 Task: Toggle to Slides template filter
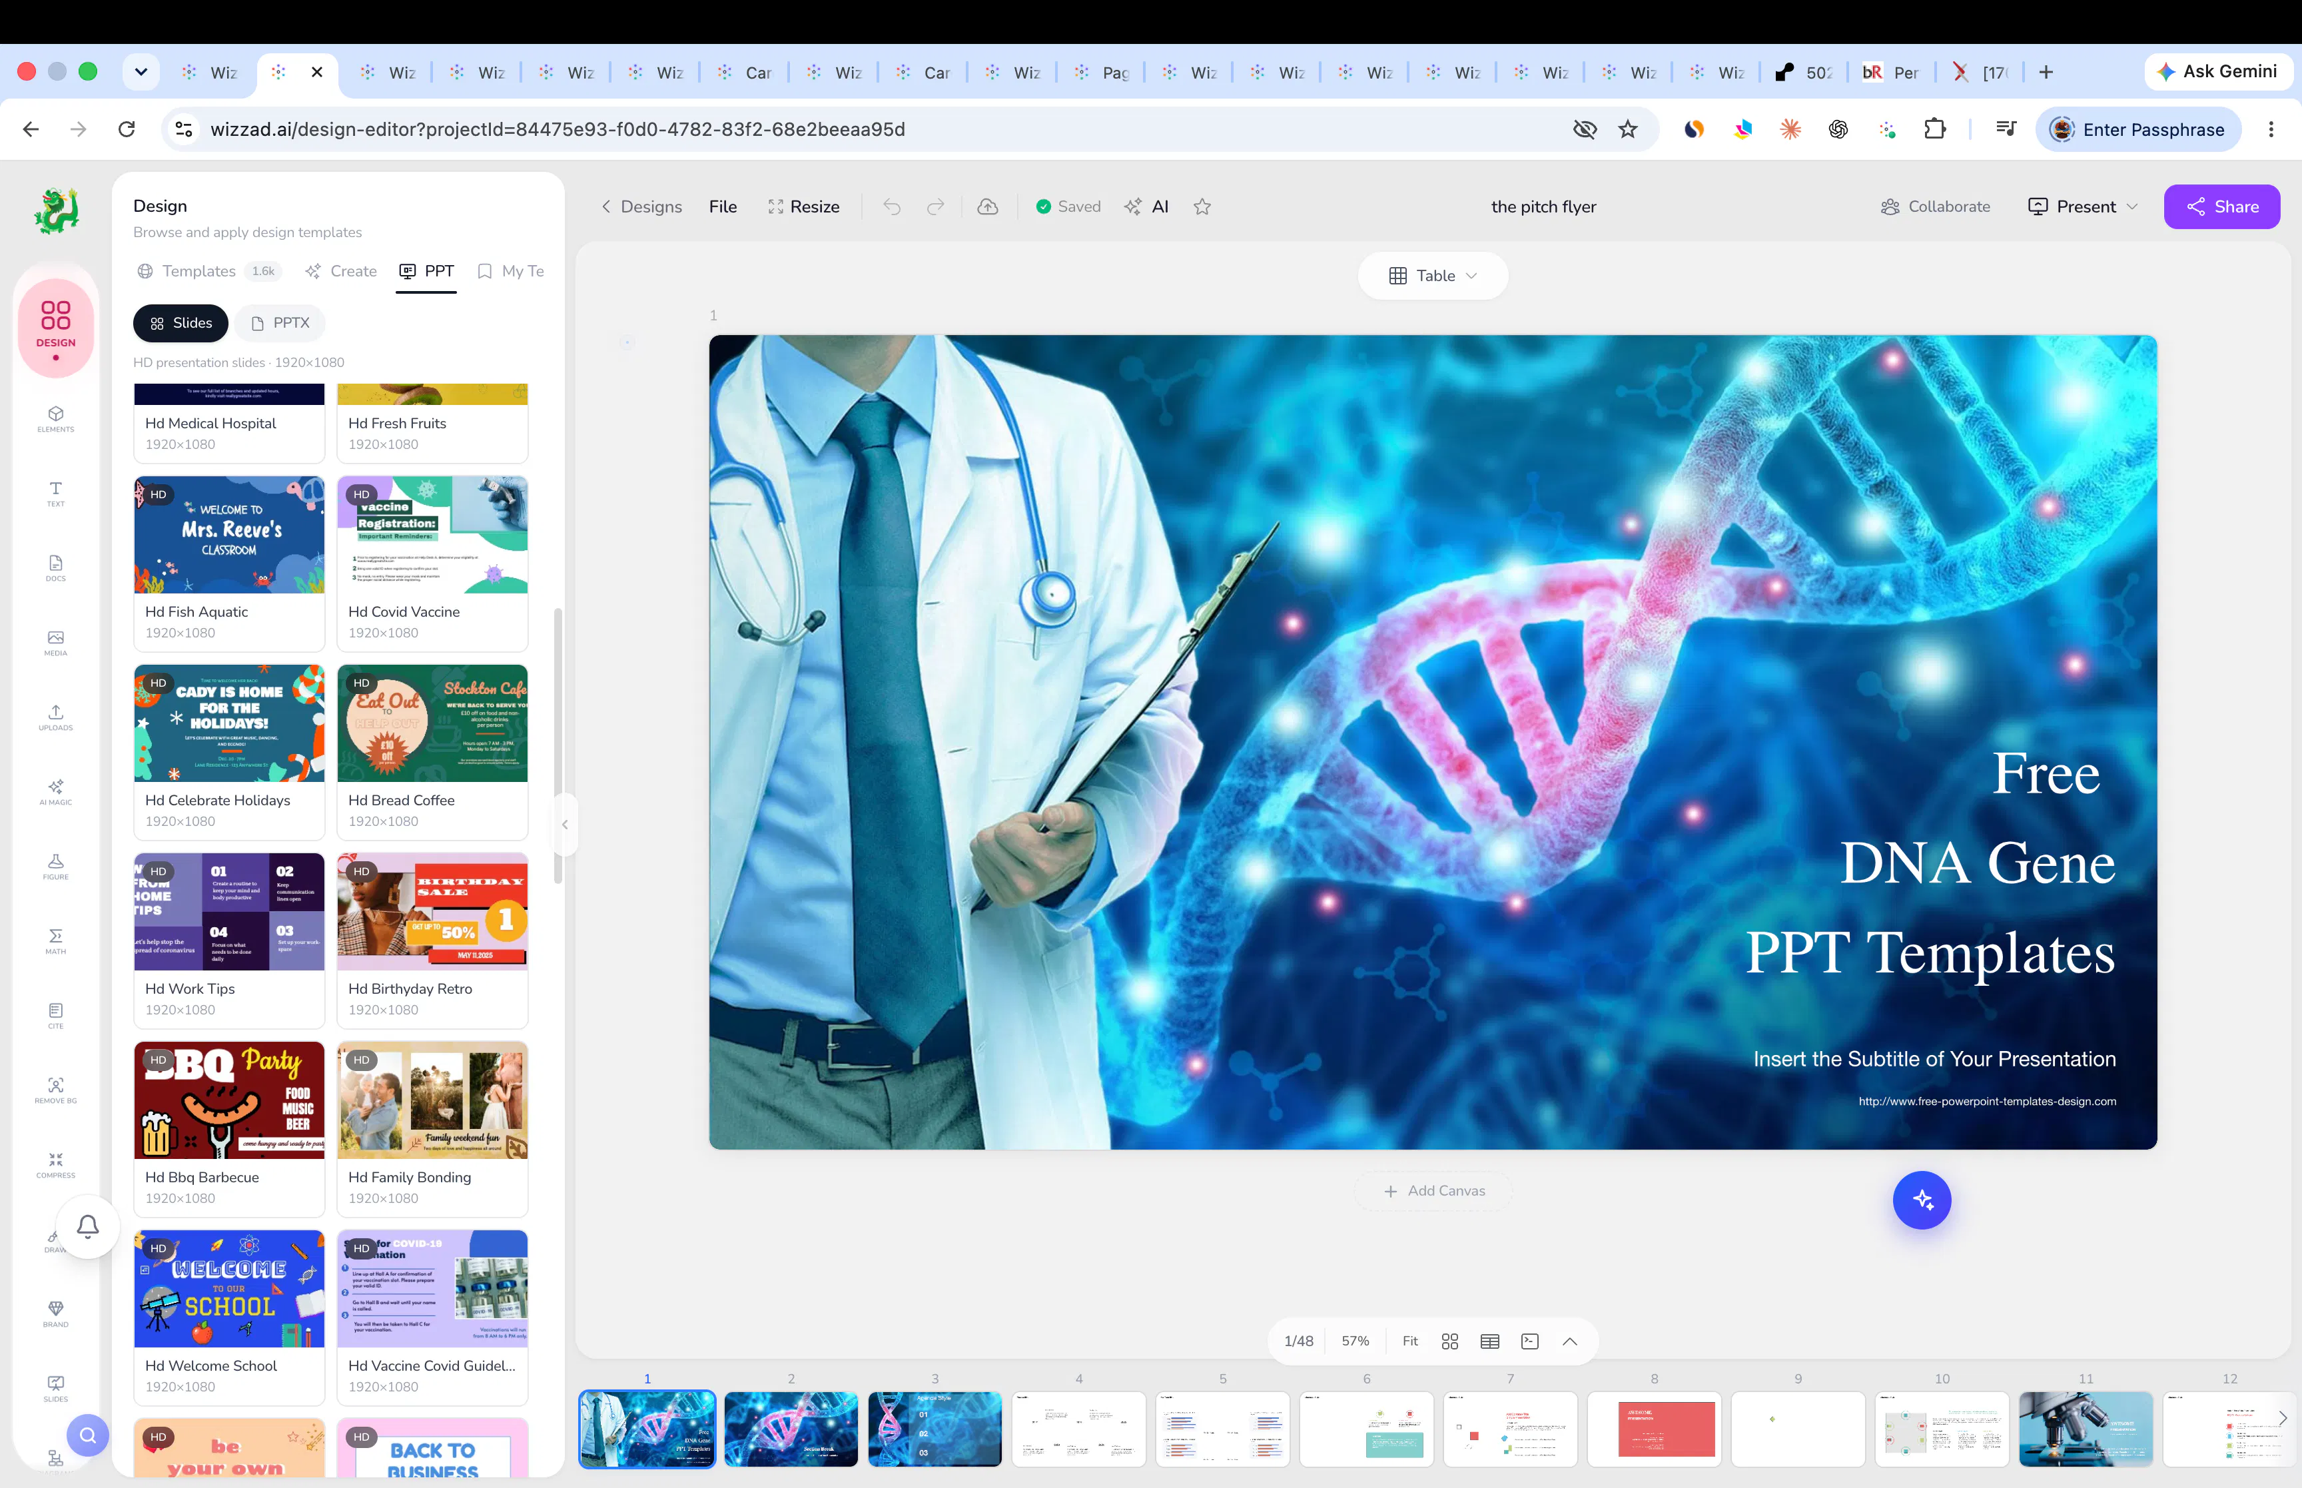click(x=181, y=323)
